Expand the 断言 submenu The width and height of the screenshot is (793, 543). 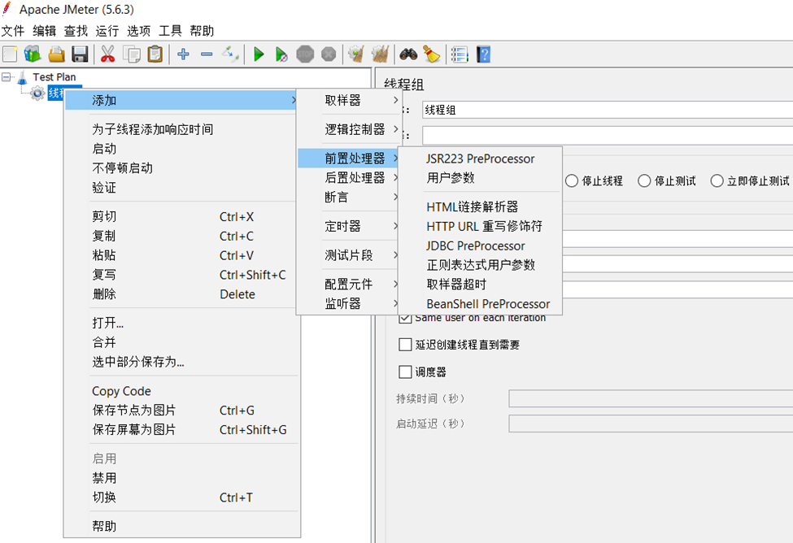(349, 198)
